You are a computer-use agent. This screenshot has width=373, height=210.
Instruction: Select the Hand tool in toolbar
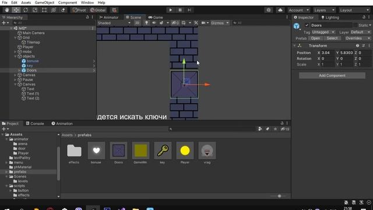click(7, 10)
